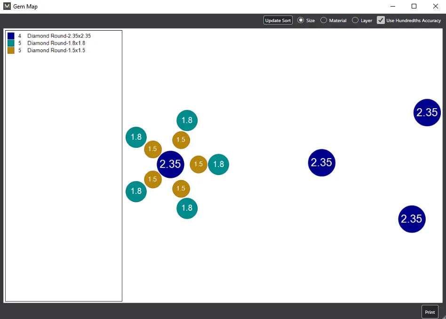446x319 pixels.
Task: Select Diamond Round-2.35x2.35 legend entry
Action: pos(59,36)
